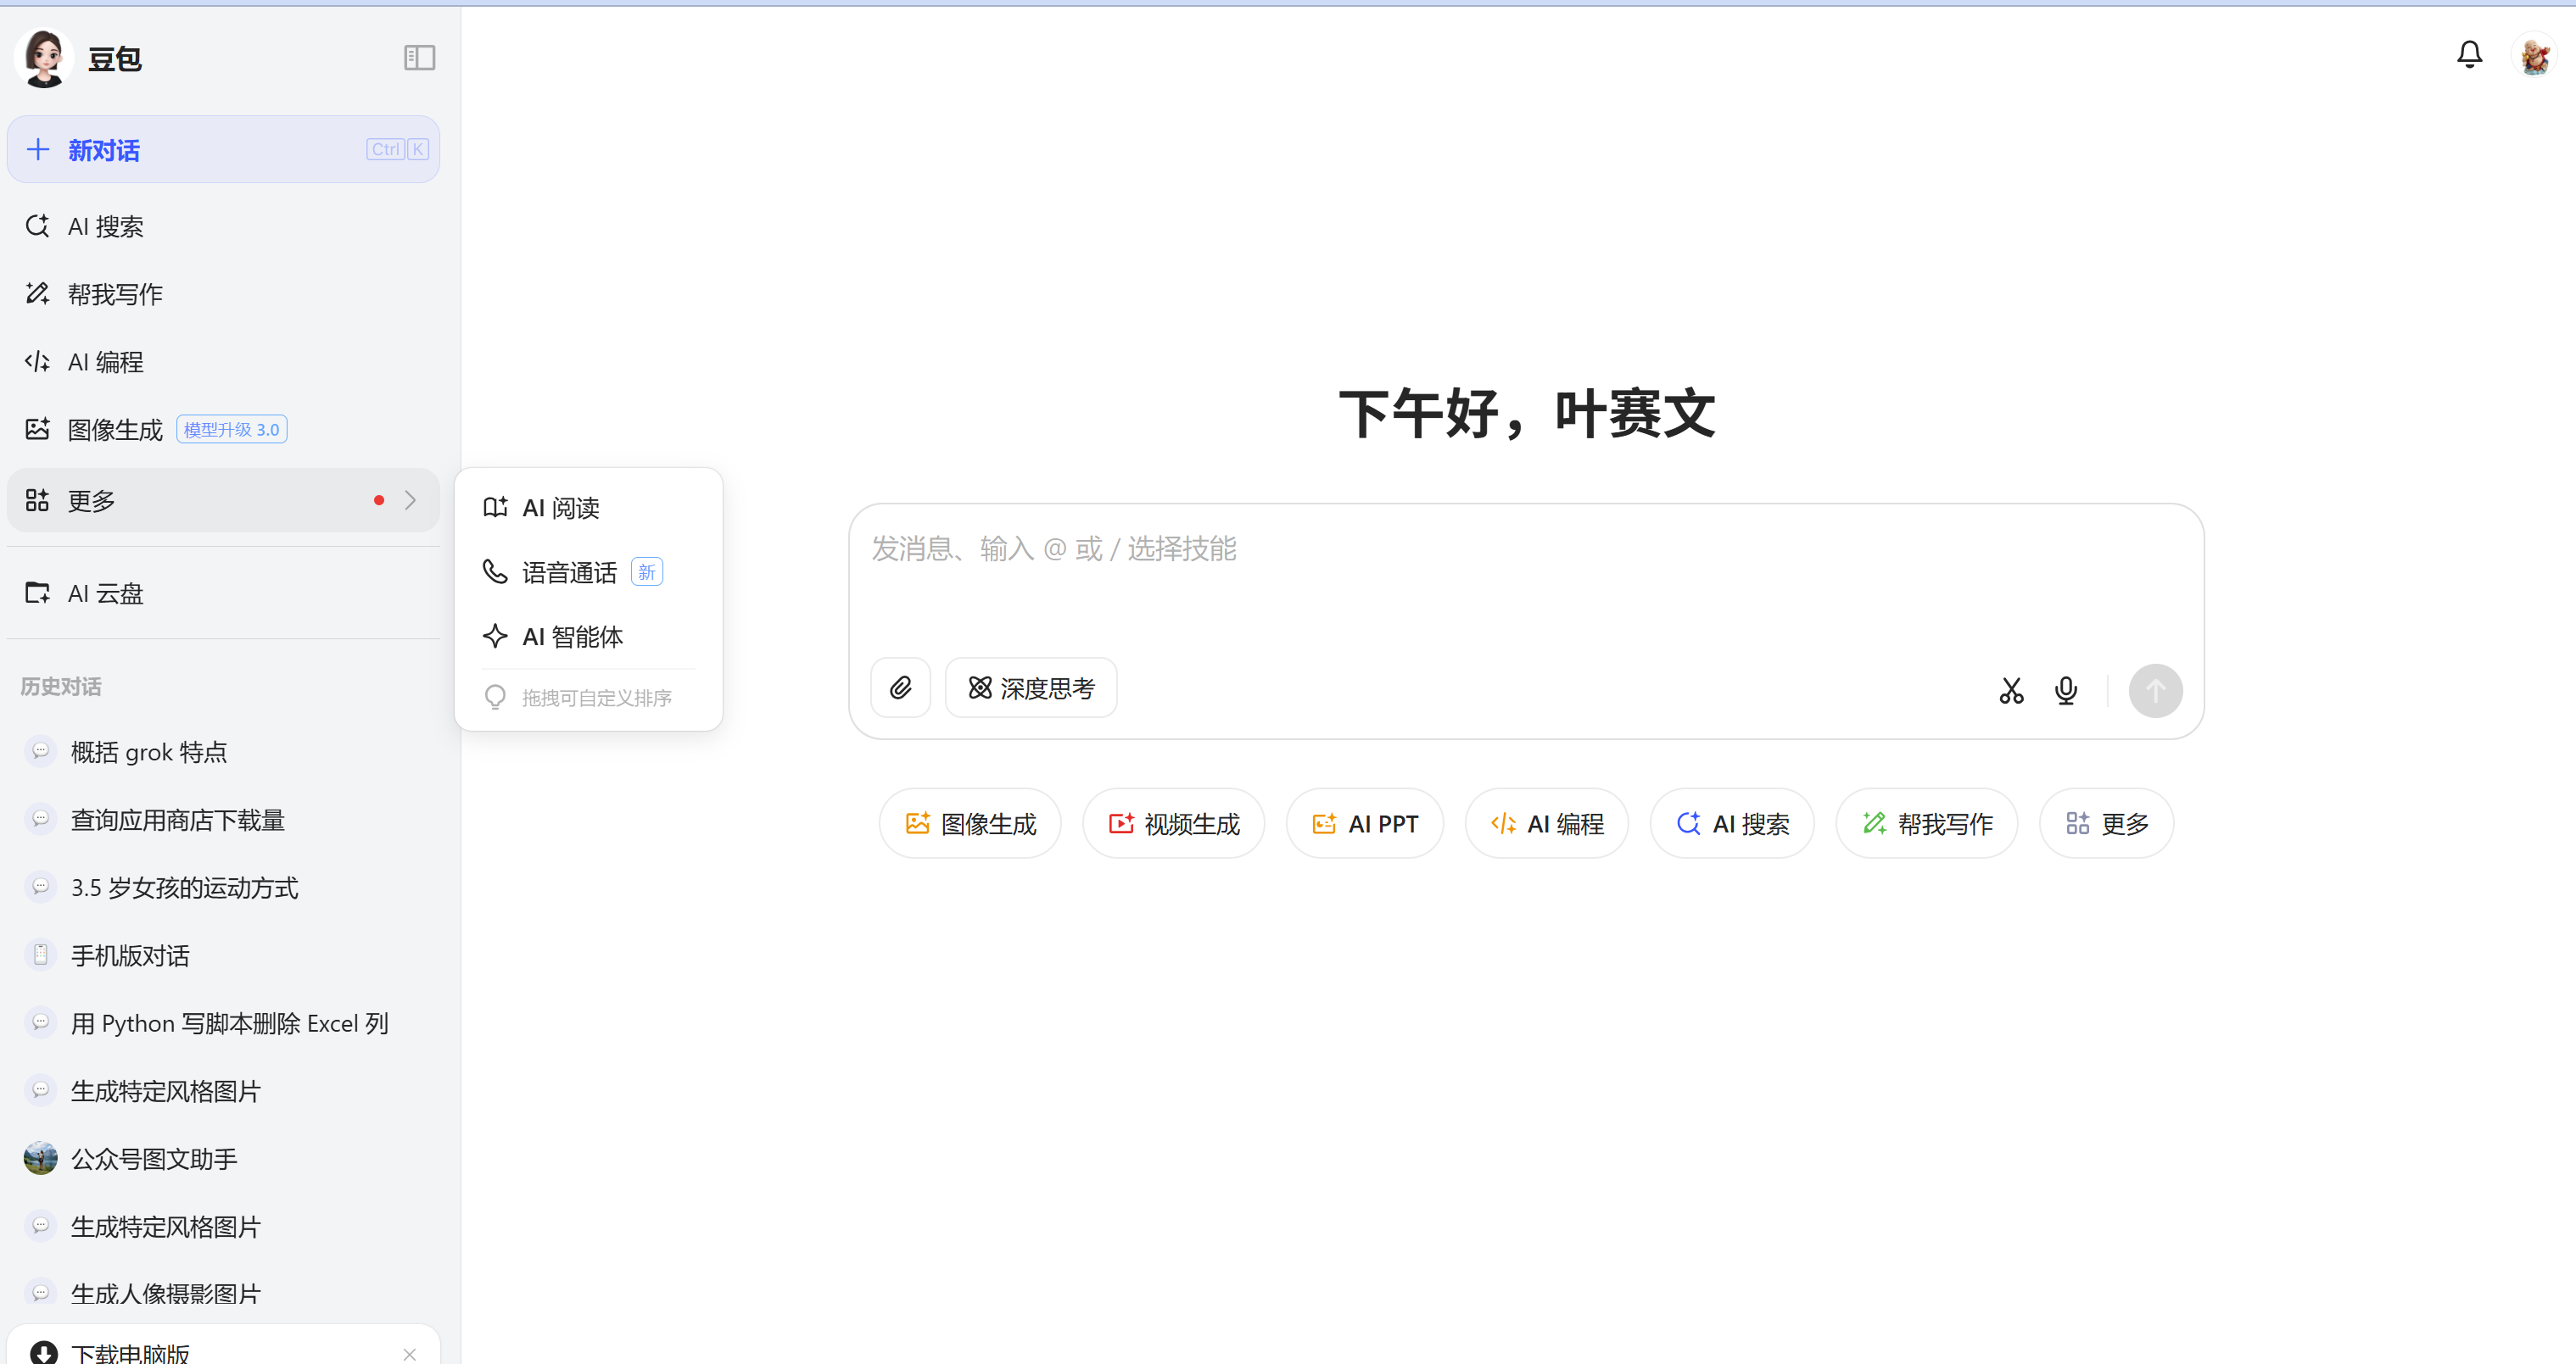Click the microphone voice input icon
The image size is (2576, 1364).
2066,691
